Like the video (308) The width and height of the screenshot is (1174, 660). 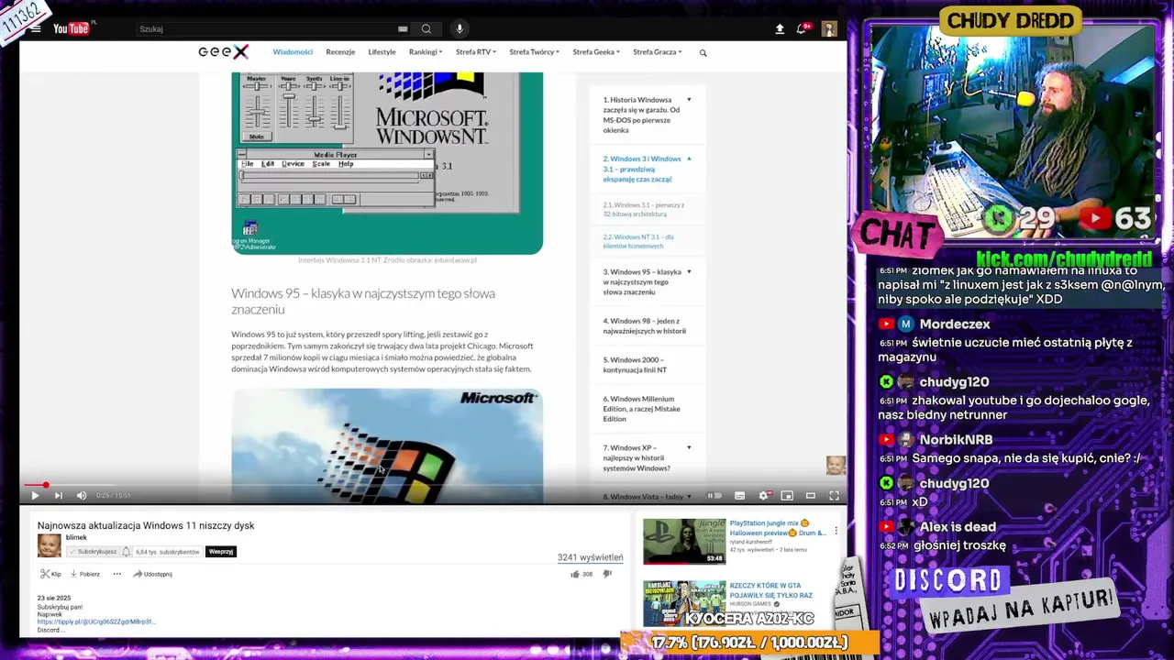[x=581, y=574]
